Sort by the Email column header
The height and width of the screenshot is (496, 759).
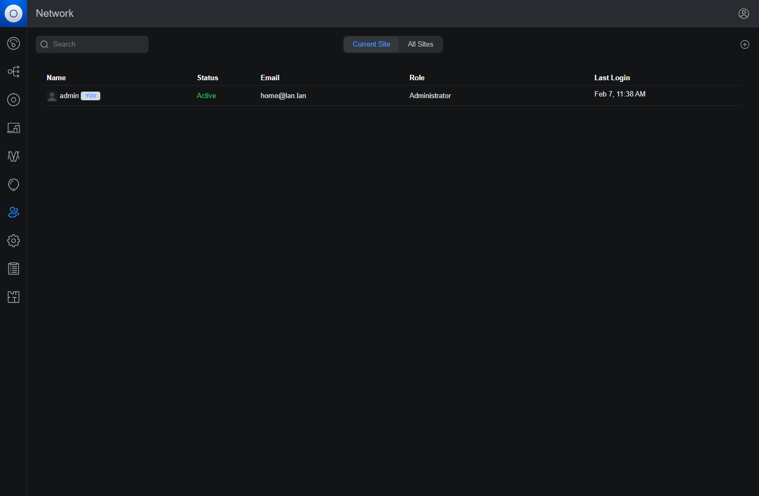270,78
